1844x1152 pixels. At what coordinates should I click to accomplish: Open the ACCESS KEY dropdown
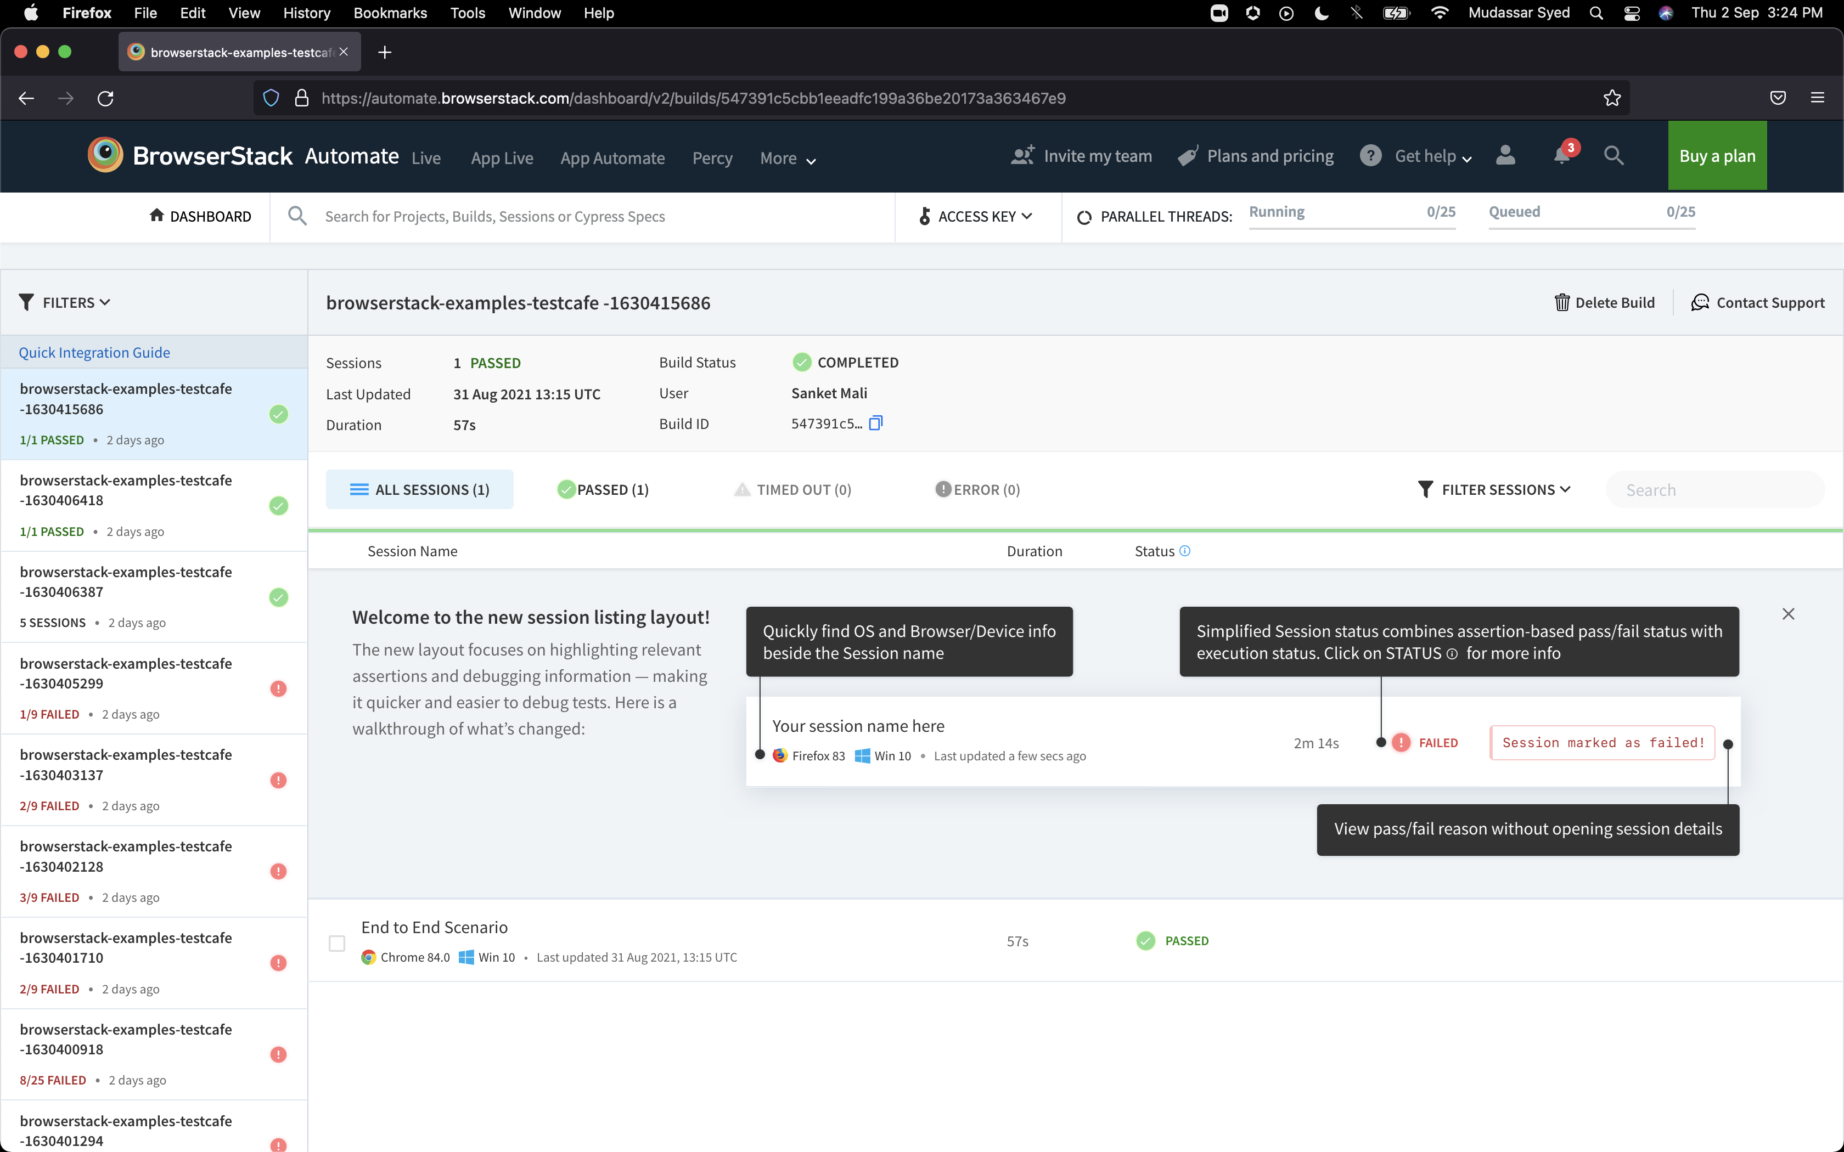[976, 216]
